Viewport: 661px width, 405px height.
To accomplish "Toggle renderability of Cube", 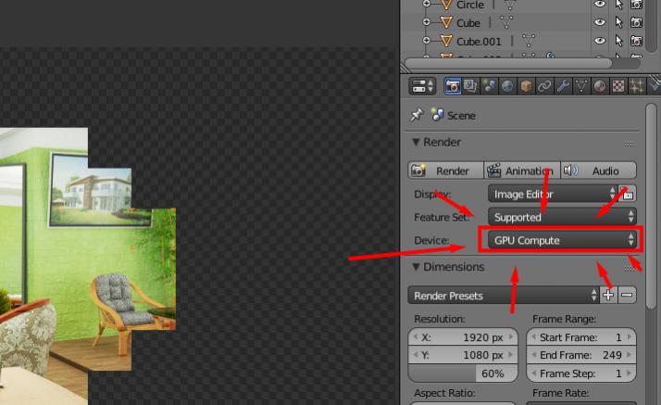I will click(637, 22).
